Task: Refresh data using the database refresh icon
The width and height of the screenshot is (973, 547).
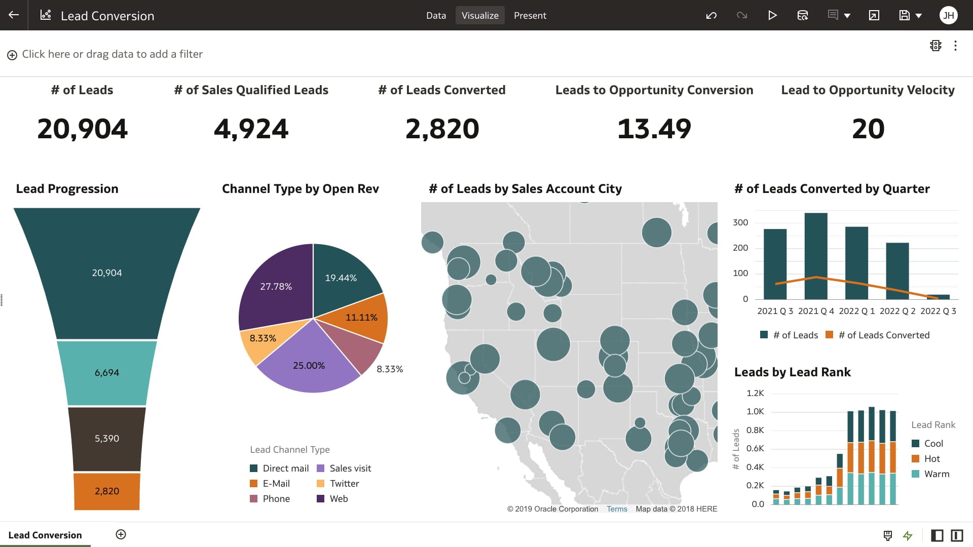Action: point(802,15)
